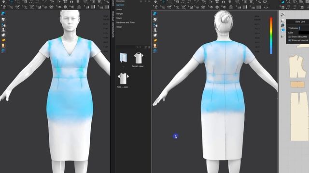Open the garment display shirt icon in the right viewport
This screenshot has width=309, height=173.
155,19
